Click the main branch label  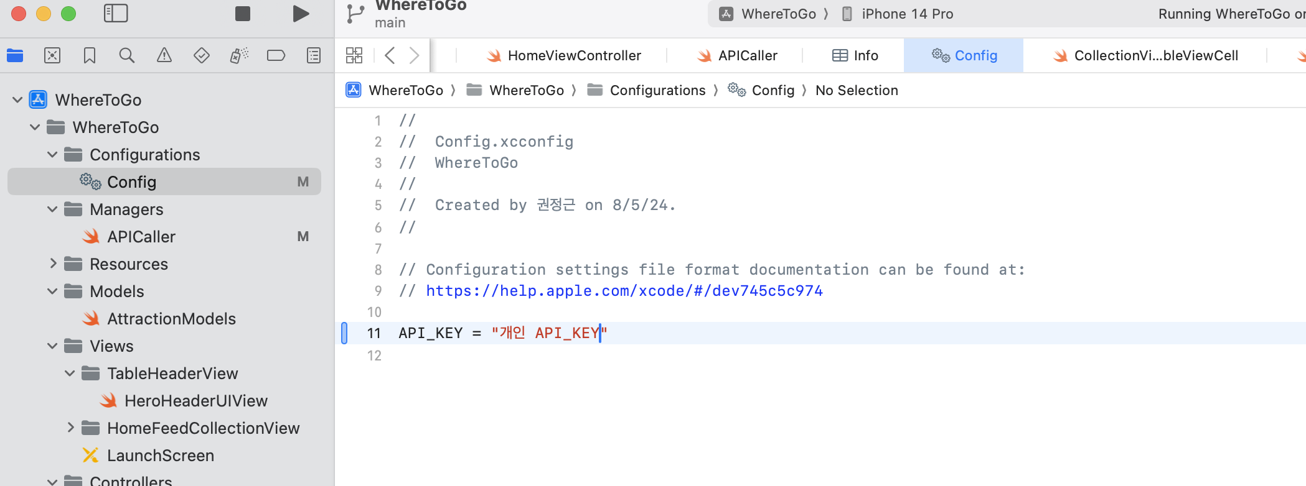pyautogui.click(x=390, y=23)
